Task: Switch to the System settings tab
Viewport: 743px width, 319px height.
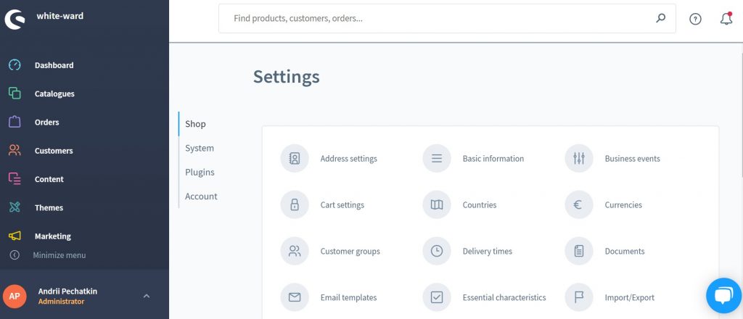Action: coord(200,148)
